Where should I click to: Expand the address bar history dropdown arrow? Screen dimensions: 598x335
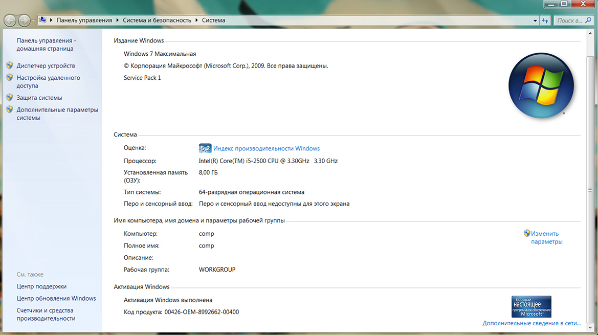[x=535, y=20]
